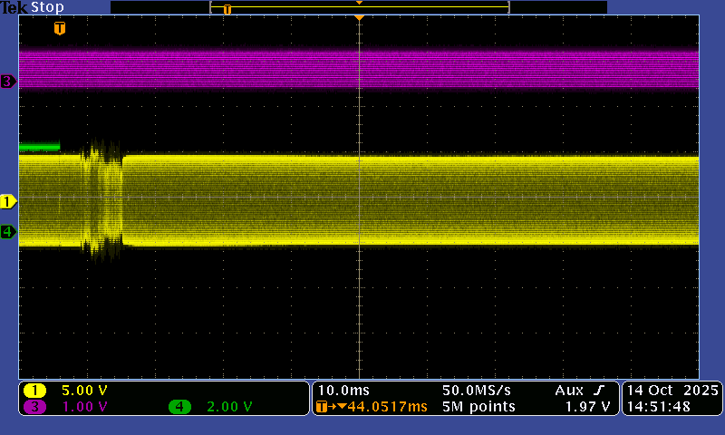Image resolution: width=725 pixels, height=435 pixels.
Task: Select the 2.00 V channel 4 scale
Action: [228, 407]
